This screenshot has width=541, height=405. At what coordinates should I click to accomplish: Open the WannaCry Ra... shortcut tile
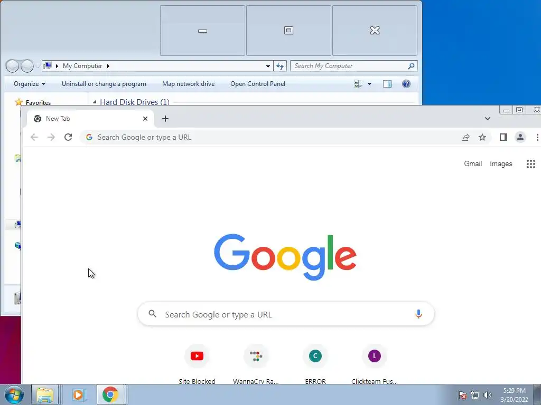(x=256, y=364)
